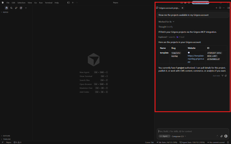Close the Grigora account chat tab
Image resolution: width=231 pixels, height=144 pixels.
coord(182,8)
